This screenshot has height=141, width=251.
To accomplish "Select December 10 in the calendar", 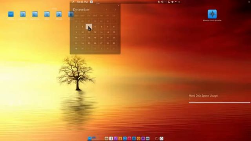I will 83,32.
